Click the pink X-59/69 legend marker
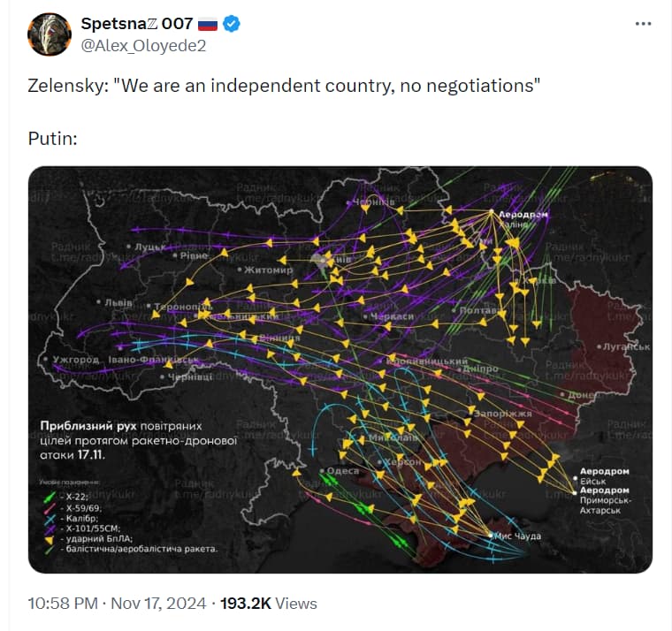 (50, 508)
